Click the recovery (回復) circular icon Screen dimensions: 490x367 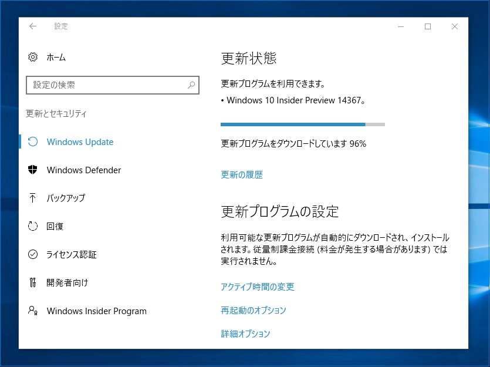tap(33, 226)
